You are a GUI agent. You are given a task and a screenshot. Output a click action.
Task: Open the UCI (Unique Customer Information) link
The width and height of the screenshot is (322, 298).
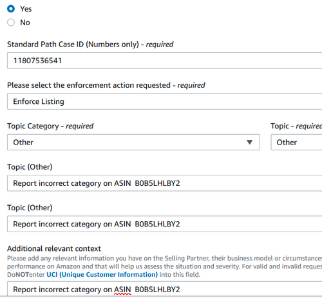(102, 275)
